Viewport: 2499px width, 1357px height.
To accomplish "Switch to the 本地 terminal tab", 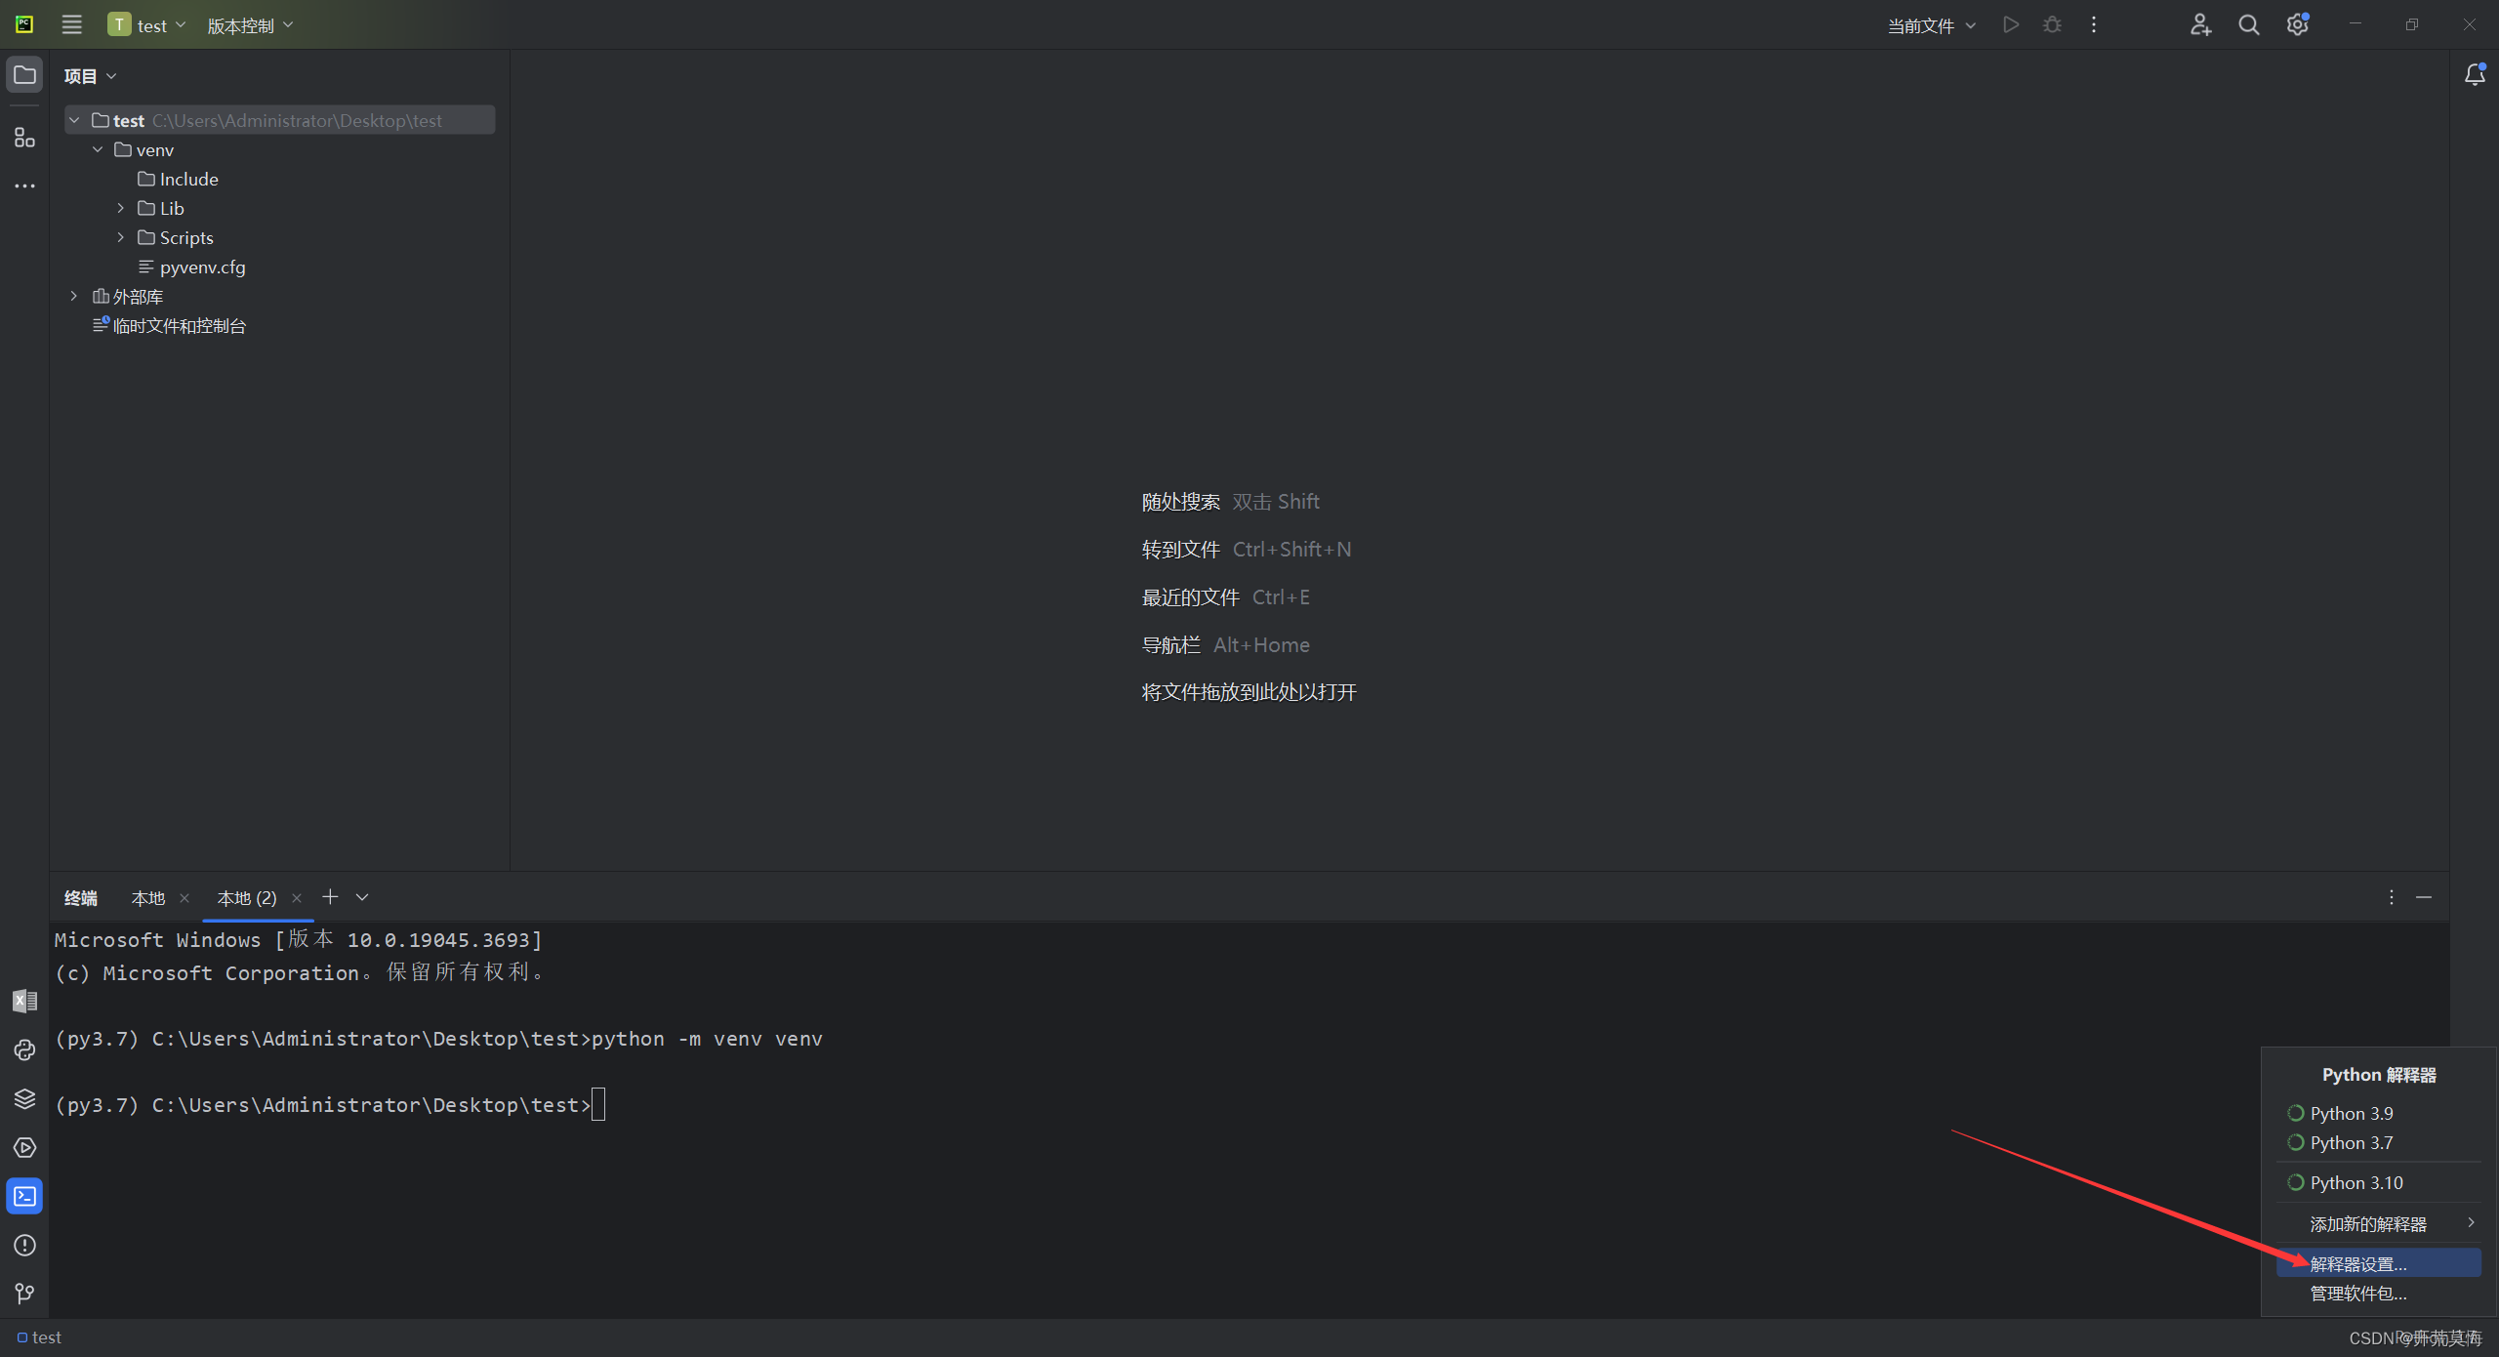I will coord(148,897).
